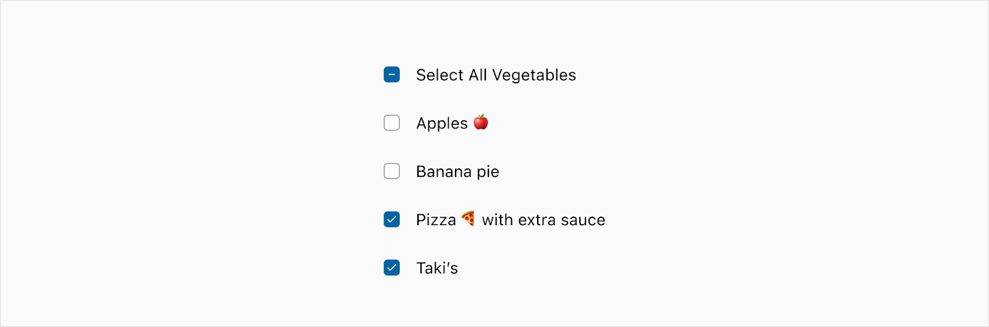
Task: Toggle the Select All Vegetables checkbox
Action: click(392, 75)
